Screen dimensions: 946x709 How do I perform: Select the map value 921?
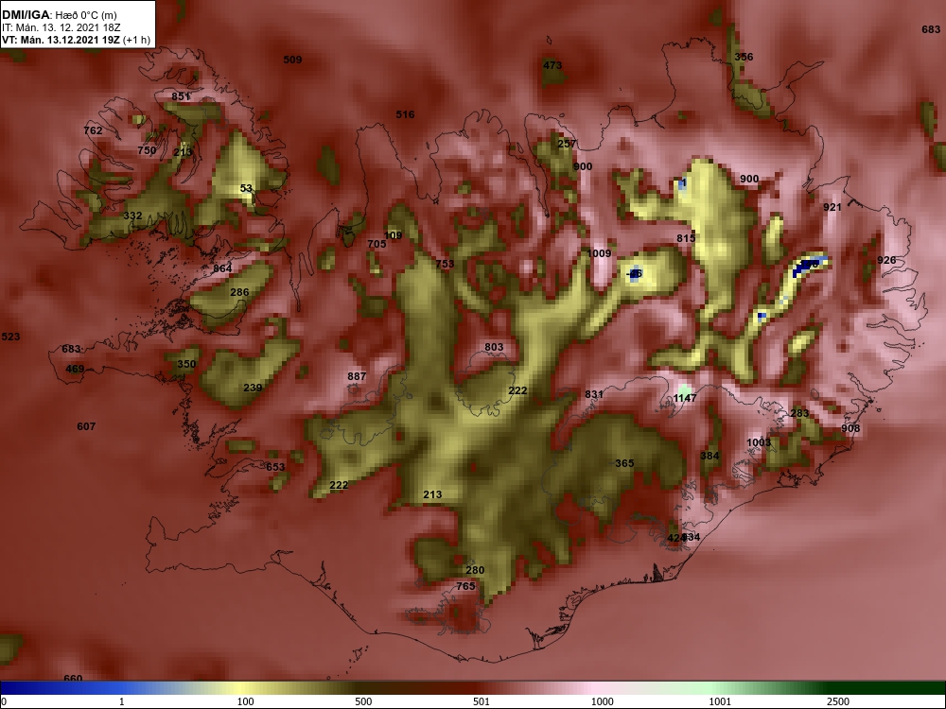(832, 207)
